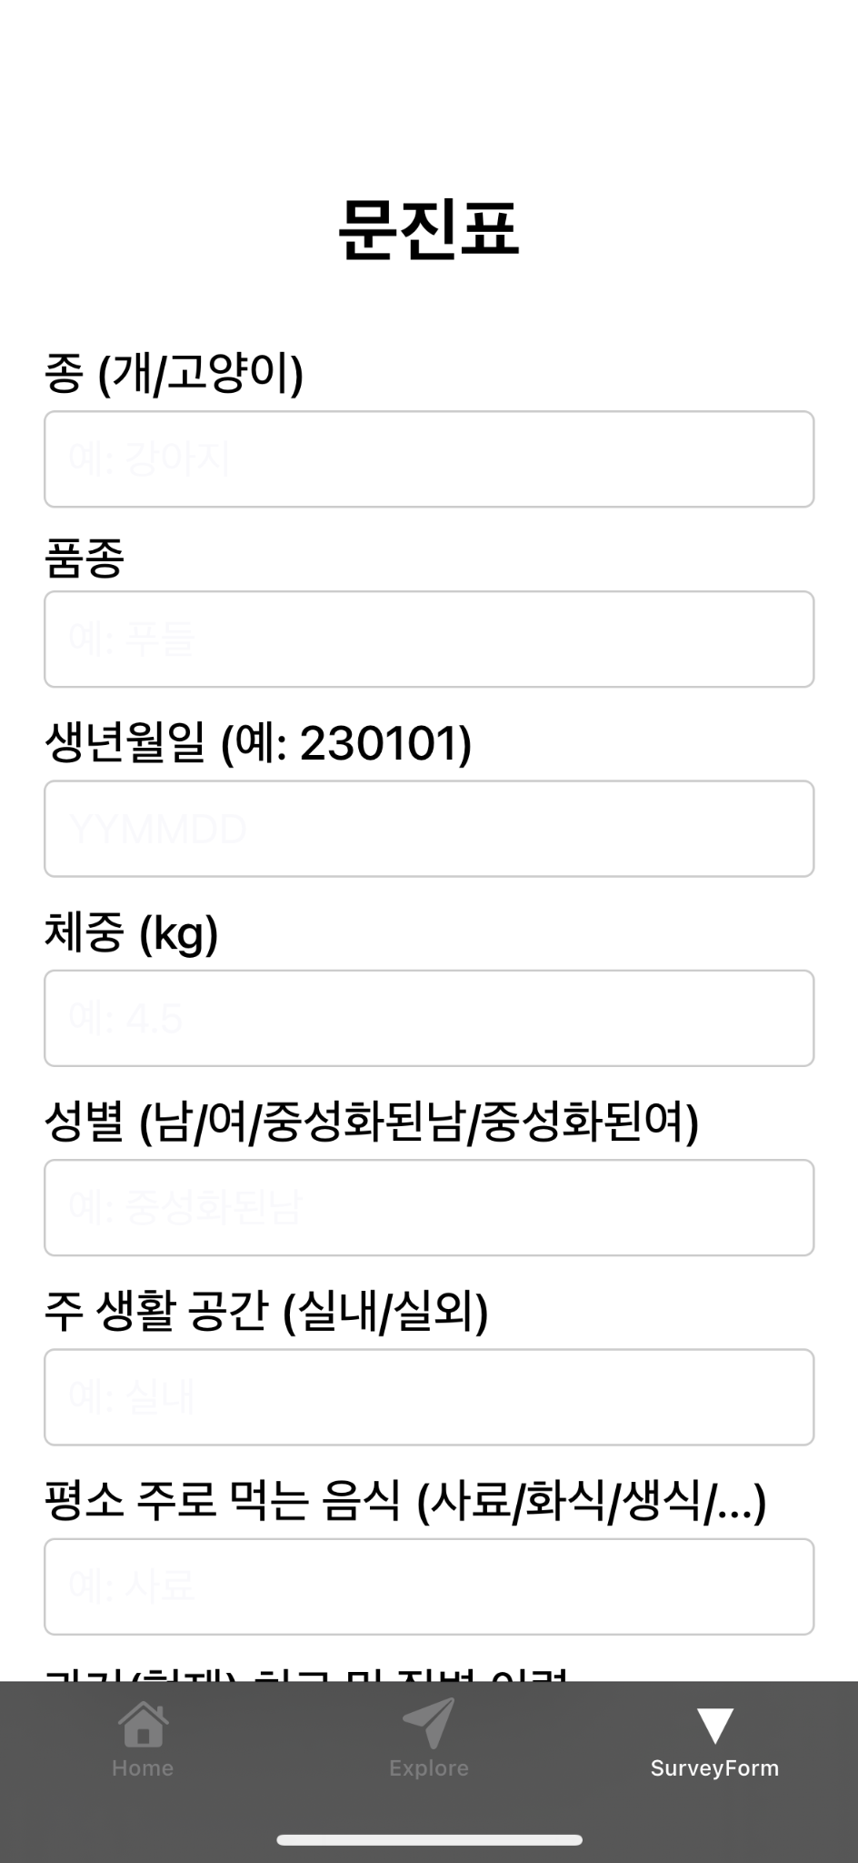Focus the 평소 주로 먹는 음식 field
858x1863 pixels.
(x=428, y=1586)
